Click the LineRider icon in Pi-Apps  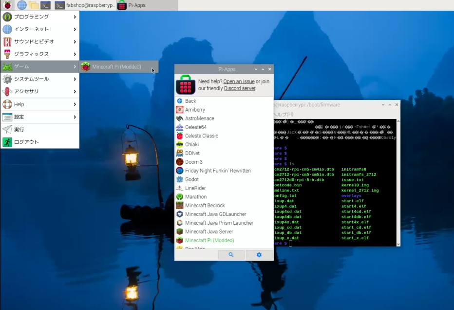pos(180,188)
